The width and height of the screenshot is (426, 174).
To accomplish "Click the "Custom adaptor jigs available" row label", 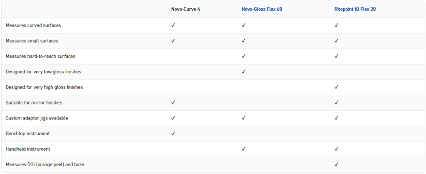I will tap(37, 118).
